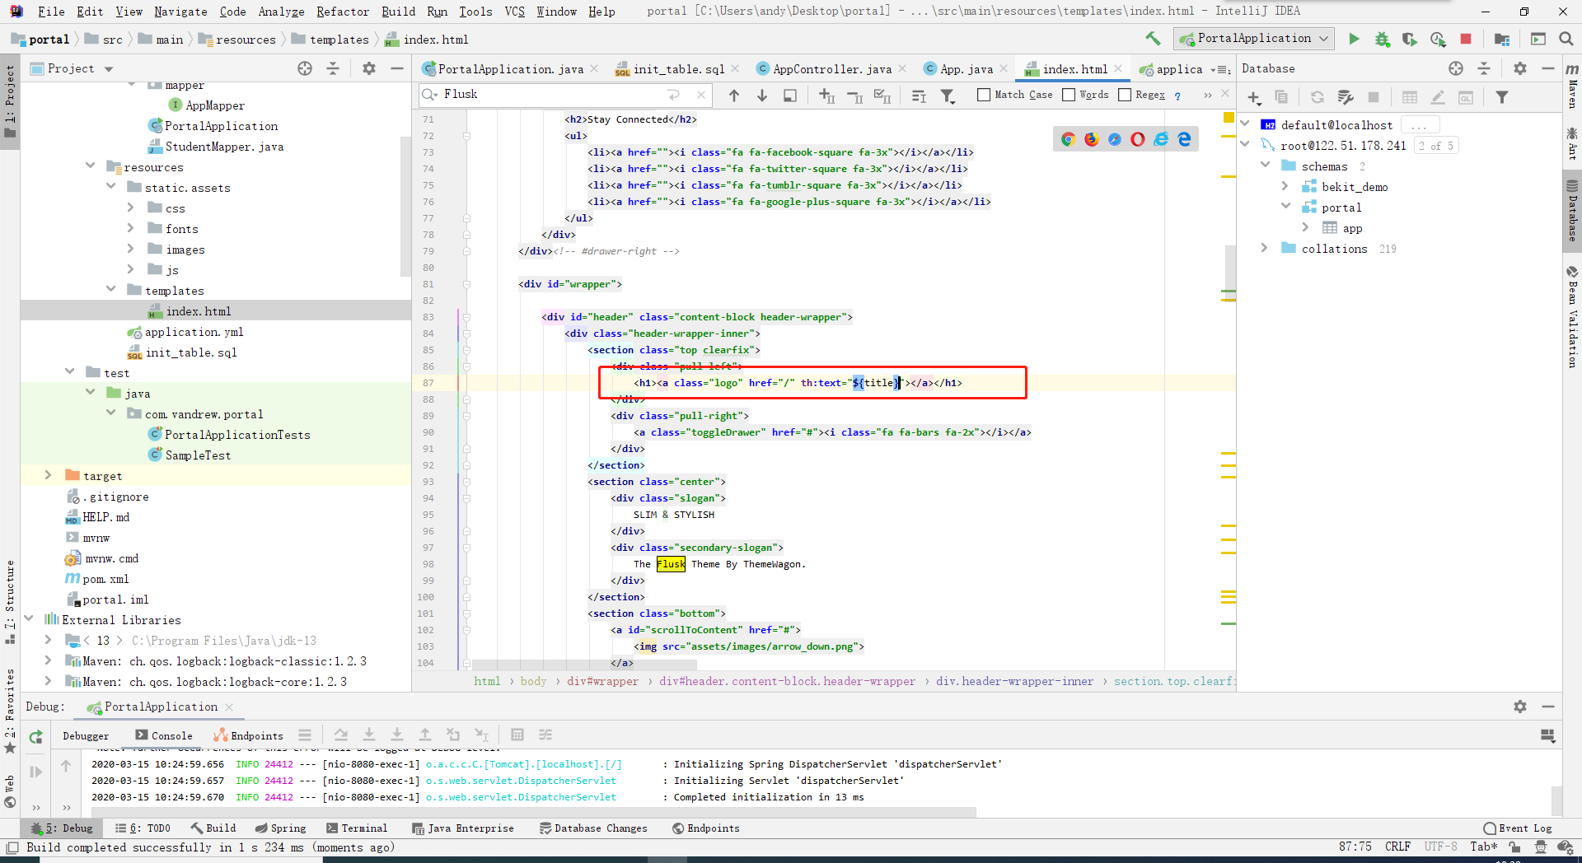Open the Terminal tool window button
Viewport: 1582px width, 863px height.
356,828
